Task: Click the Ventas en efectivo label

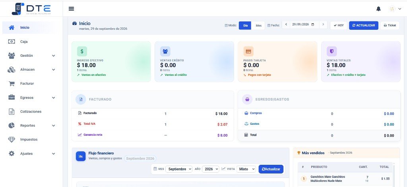Action: tap(94, 75)
